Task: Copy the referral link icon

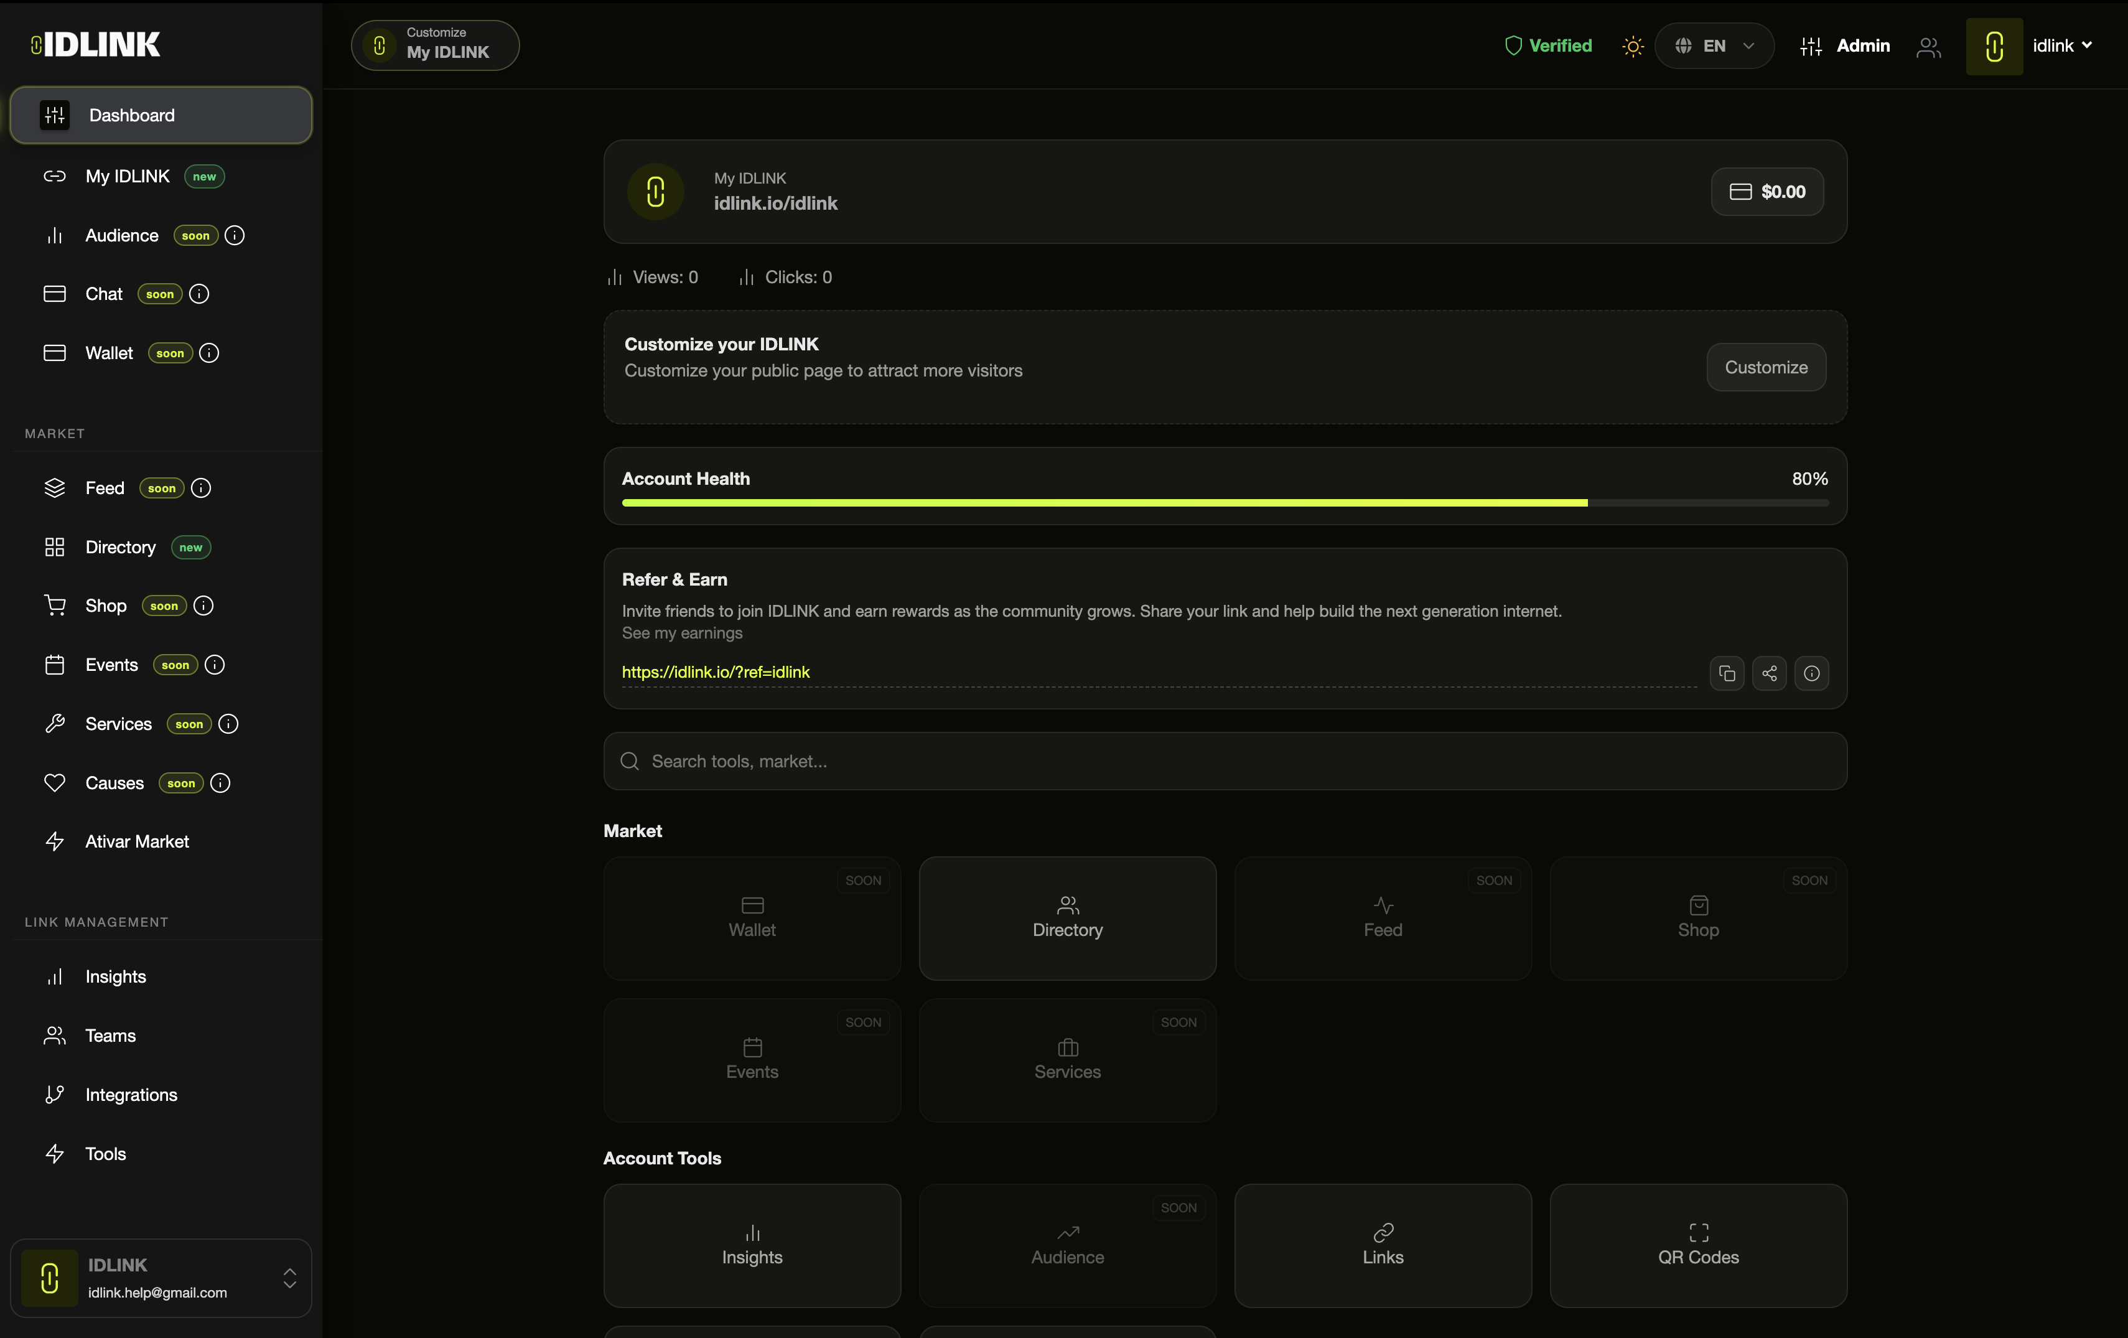Action: [1727, 673]
